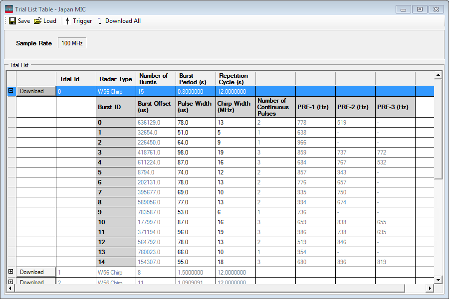Screen dimensions: 449x299
Task: Select Chirp Width cell of Burst 14
Action: [235, 262]
